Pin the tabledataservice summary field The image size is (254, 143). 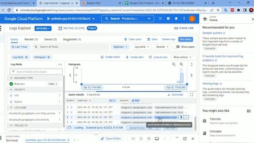pyautogui.click(x=181, y=117)
